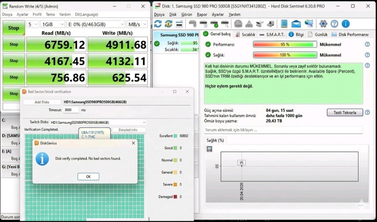Screen dimensions: 377x222
Task: Click the disk with clock icon
Action: click(203, 24)
